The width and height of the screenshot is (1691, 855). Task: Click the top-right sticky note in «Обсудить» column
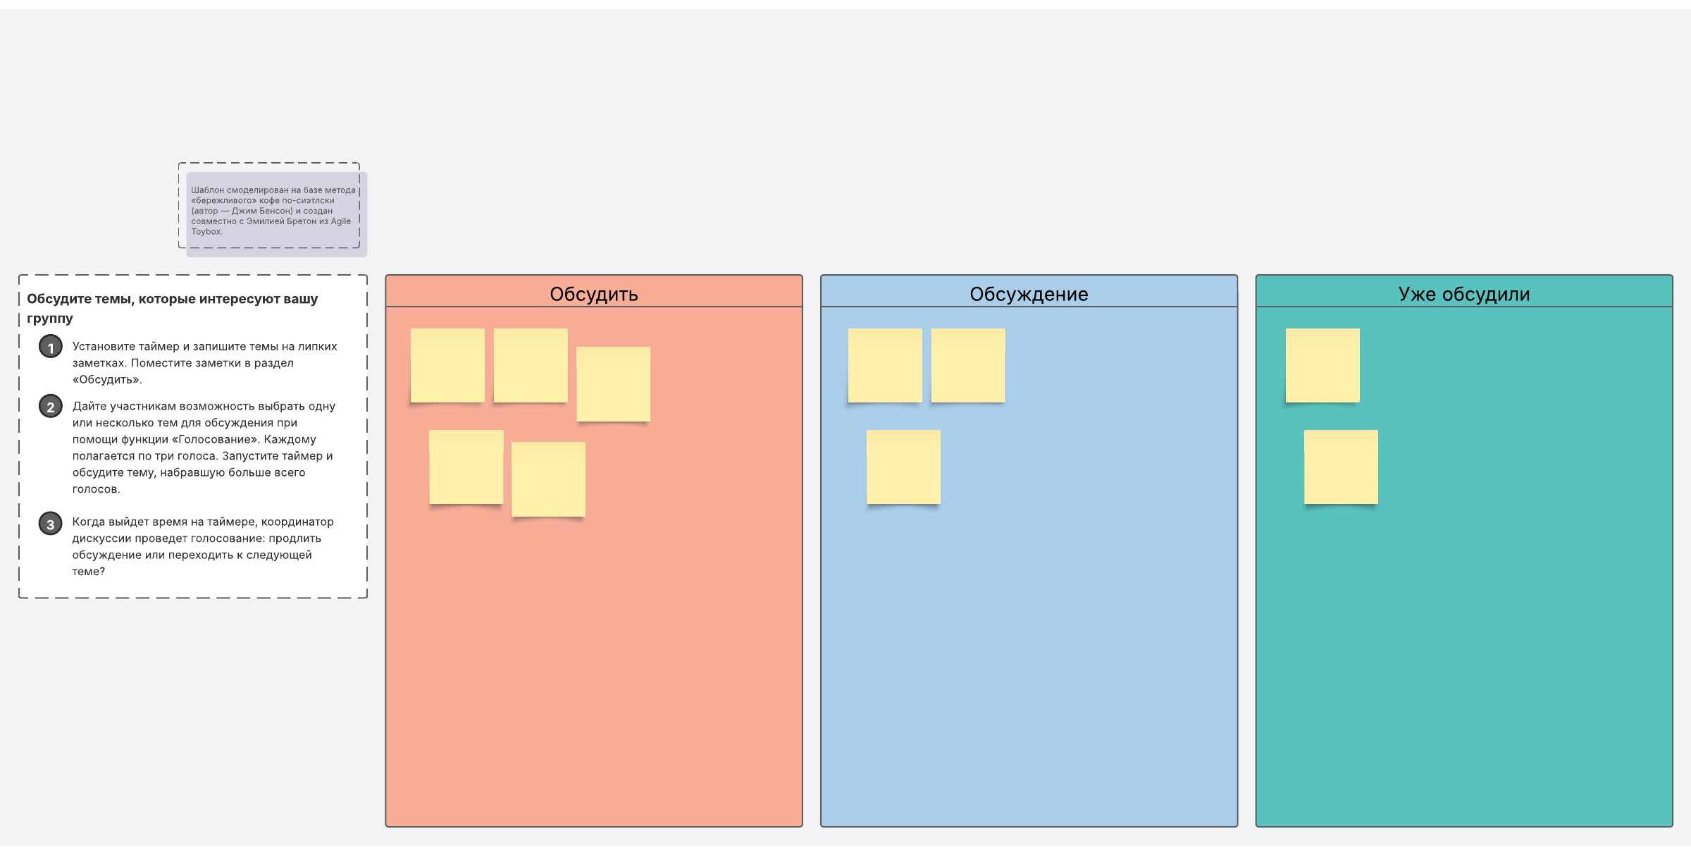click(x=613, y=384)
